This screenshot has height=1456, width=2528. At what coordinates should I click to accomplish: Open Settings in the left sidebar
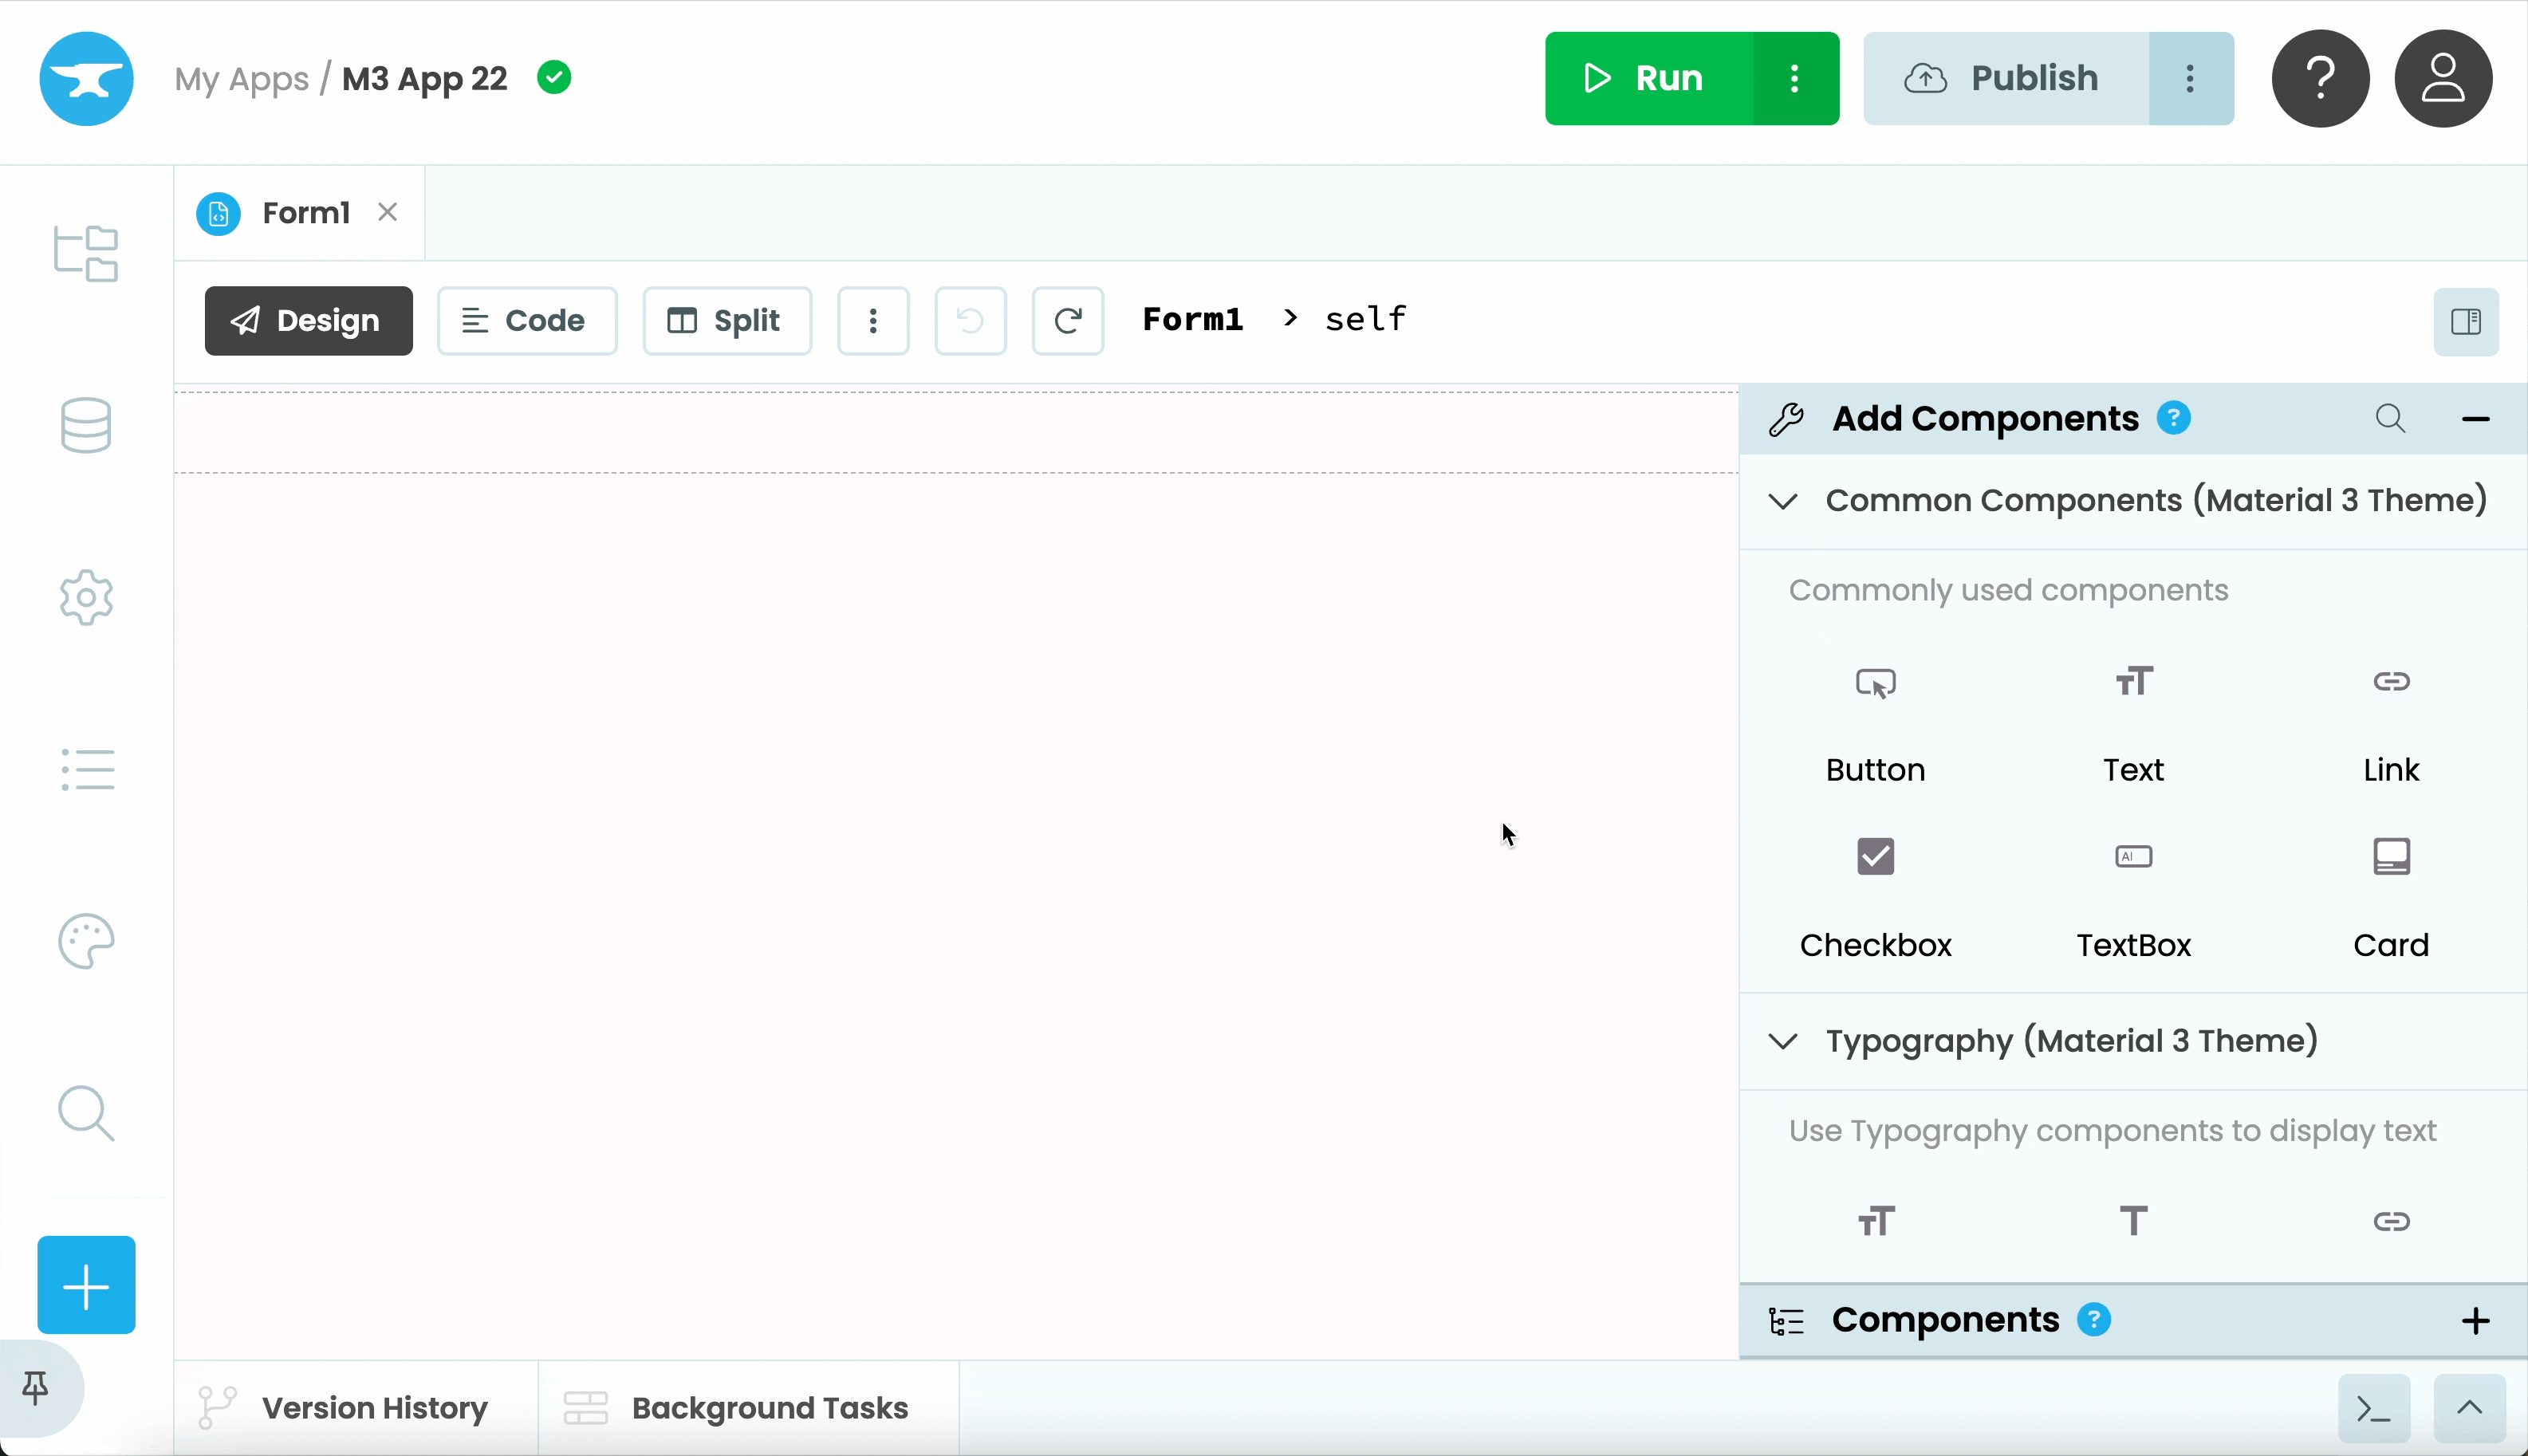(86, 597)
